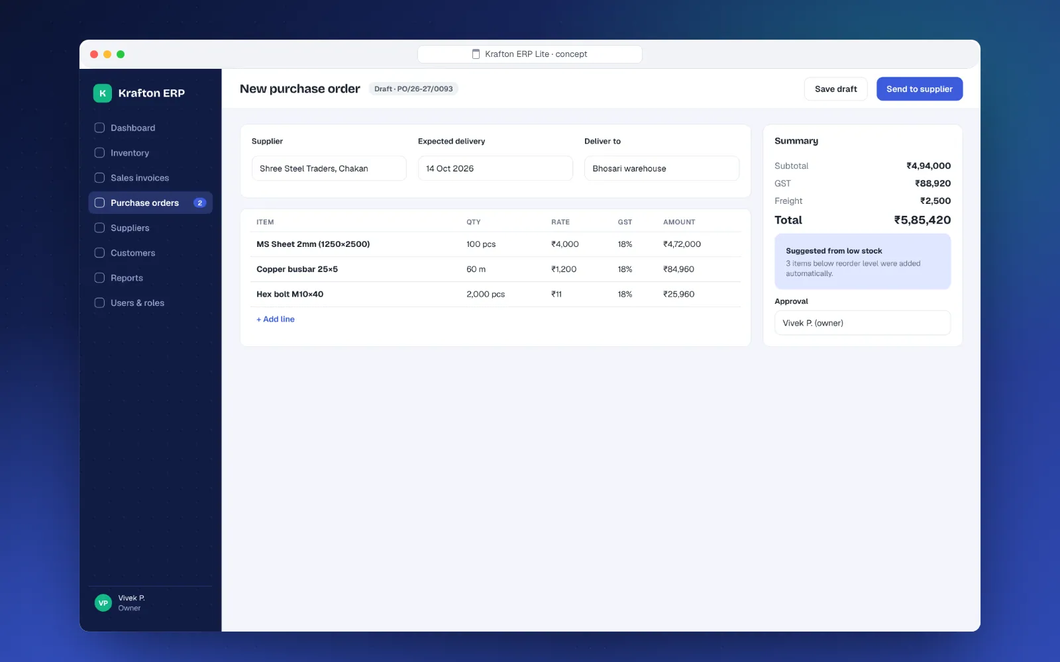Click the VP user avatar
Viewport: 1060px width, 662px height.
[x=103, y=603]
